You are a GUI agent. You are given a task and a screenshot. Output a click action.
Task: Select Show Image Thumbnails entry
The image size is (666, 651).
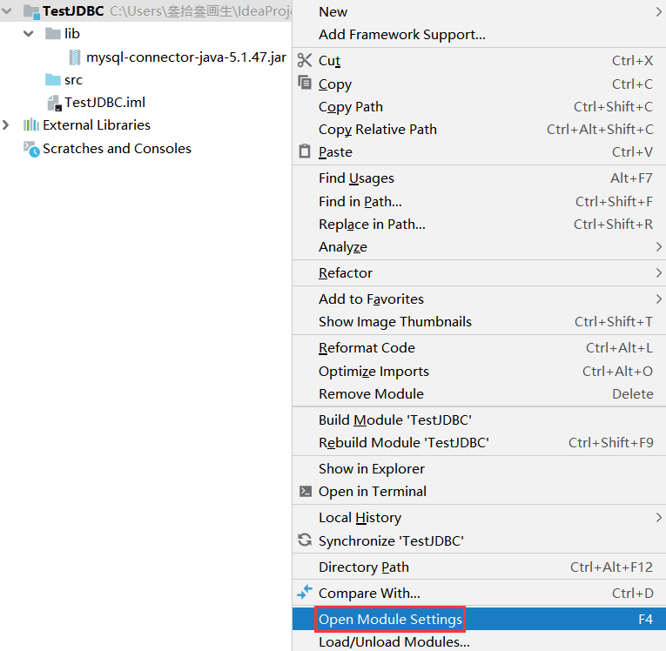point(479,321)
